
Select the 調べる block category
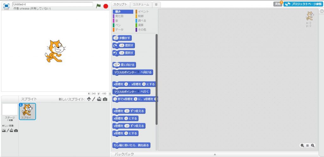146,21
